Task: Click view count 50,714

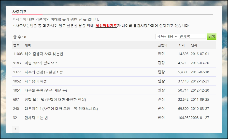Action: click(183, 91)
